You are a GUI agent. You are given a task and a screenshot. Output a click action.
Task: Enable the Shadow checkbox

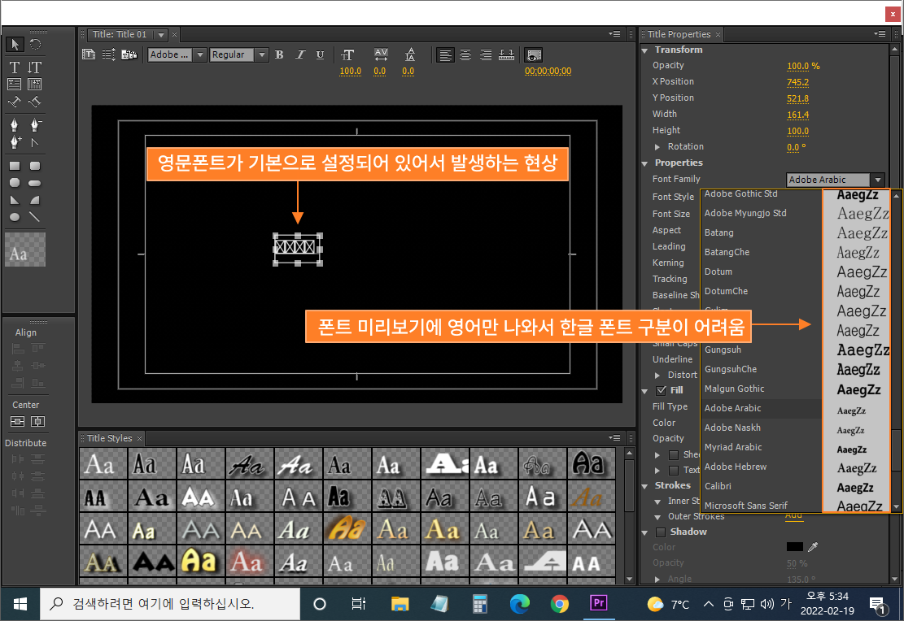tap(662, 532)
